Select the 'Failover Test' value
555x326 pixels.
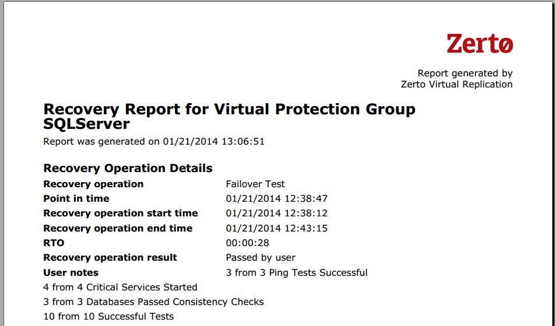click(x=255, y=184)
